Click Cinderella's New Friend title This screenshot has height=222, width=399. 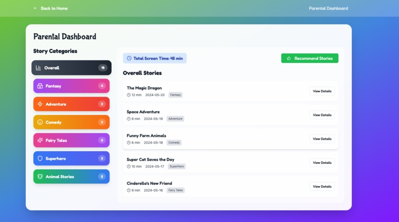pyautogui.click(x=150, y=183)
